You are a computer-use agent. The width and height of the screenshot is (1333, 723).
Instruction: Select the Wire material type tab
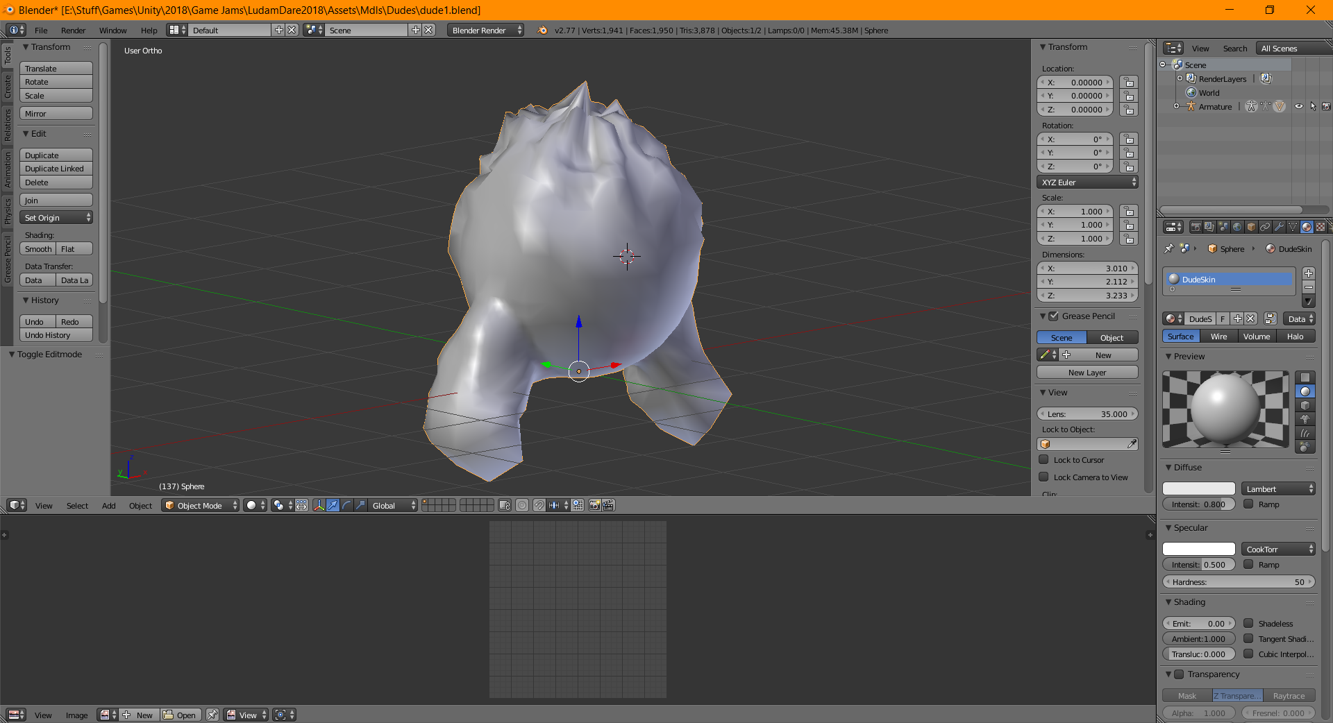coord(1218,336)
